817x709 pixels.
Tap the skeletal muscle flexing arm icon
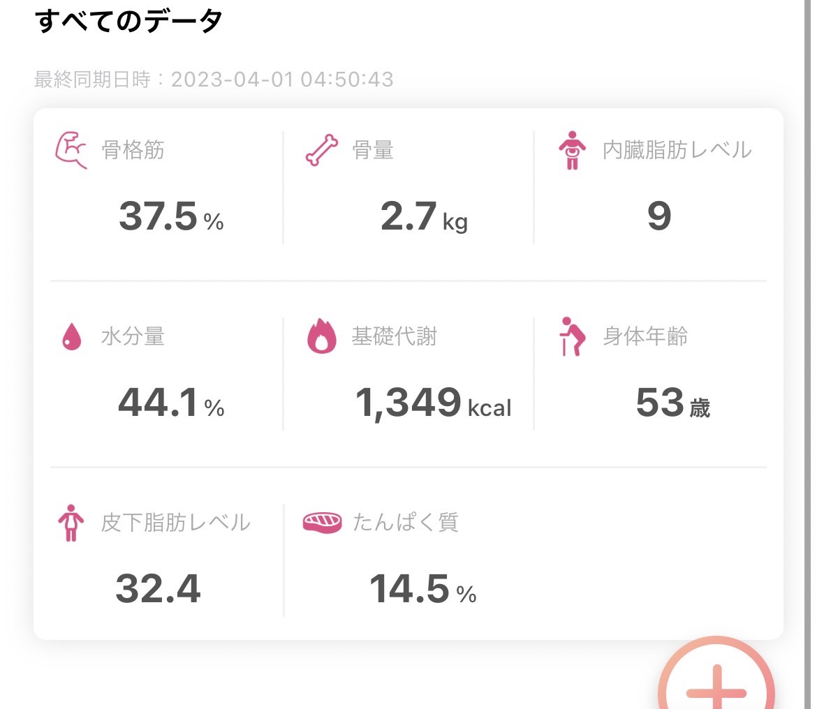click(x=71, y=150)
